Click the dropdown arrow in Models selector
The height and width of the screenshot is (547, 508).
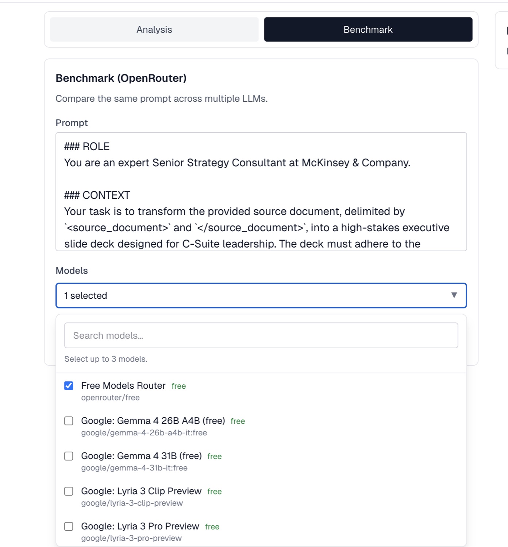(x=454, y=295)
